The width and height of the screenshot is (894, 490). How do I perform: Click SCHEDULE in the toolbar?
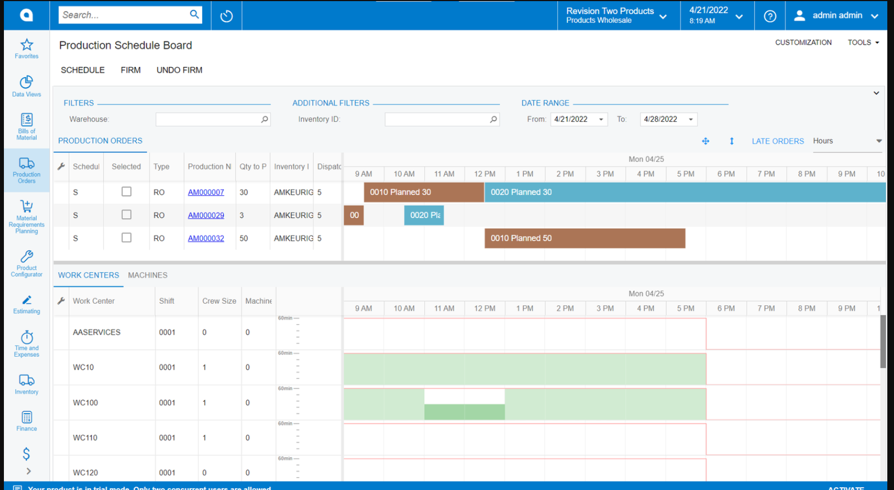83,70
